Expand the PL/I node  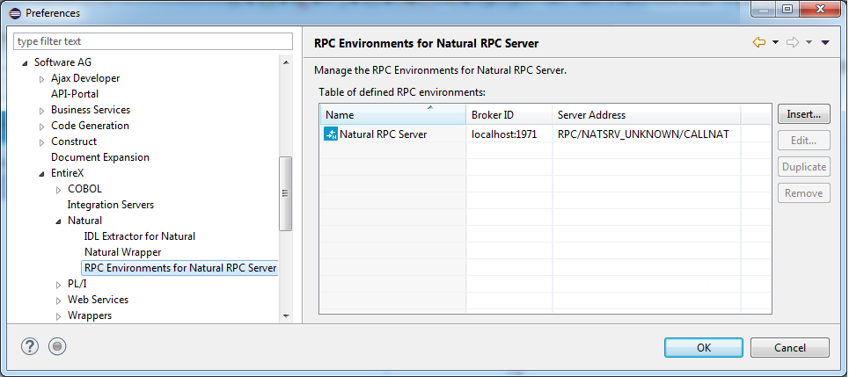59,285
